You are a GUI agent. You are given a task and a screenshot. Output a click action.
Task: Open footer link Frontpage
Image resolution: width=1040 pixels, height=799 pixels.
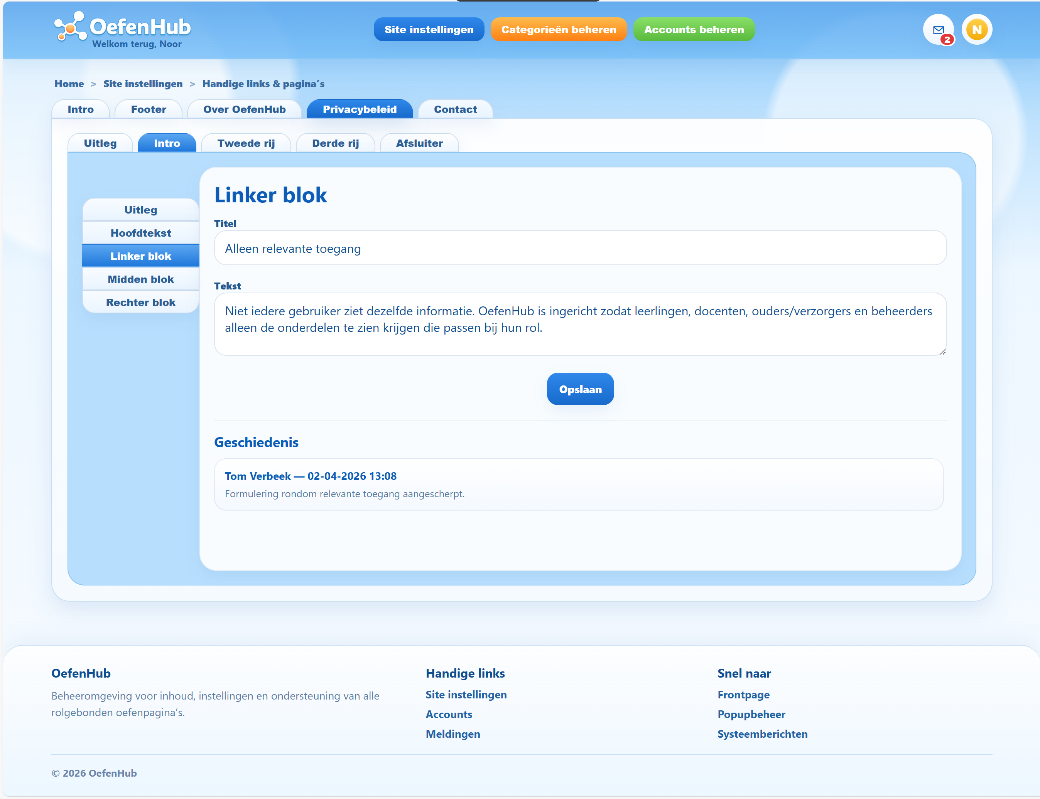click(743, 695)
